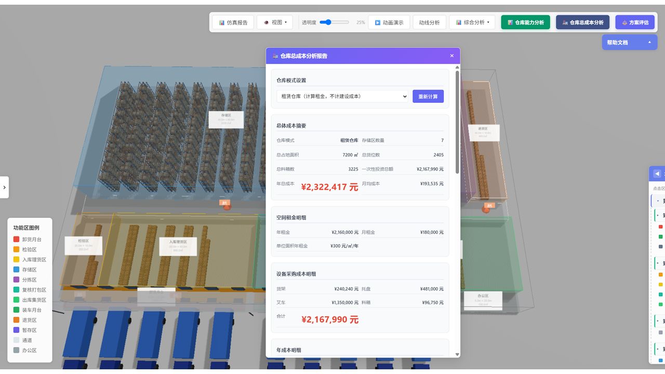Viewport: 665px width, 374px height.
Task: Open the 仿真报告 simulation report
Action: coord(233,22)
